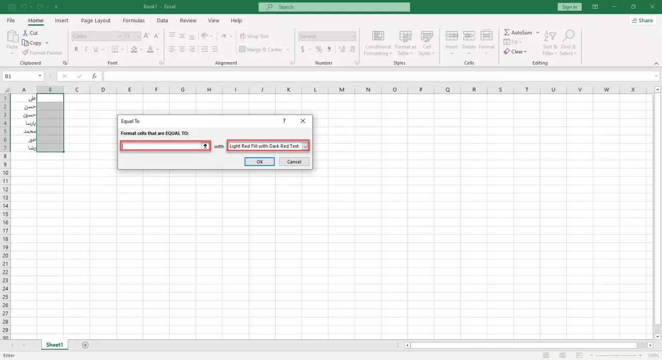Toggle Bottom Align in Alignment group
The width and height of the screenshot is (662, 360).
[x=192, y=36]
